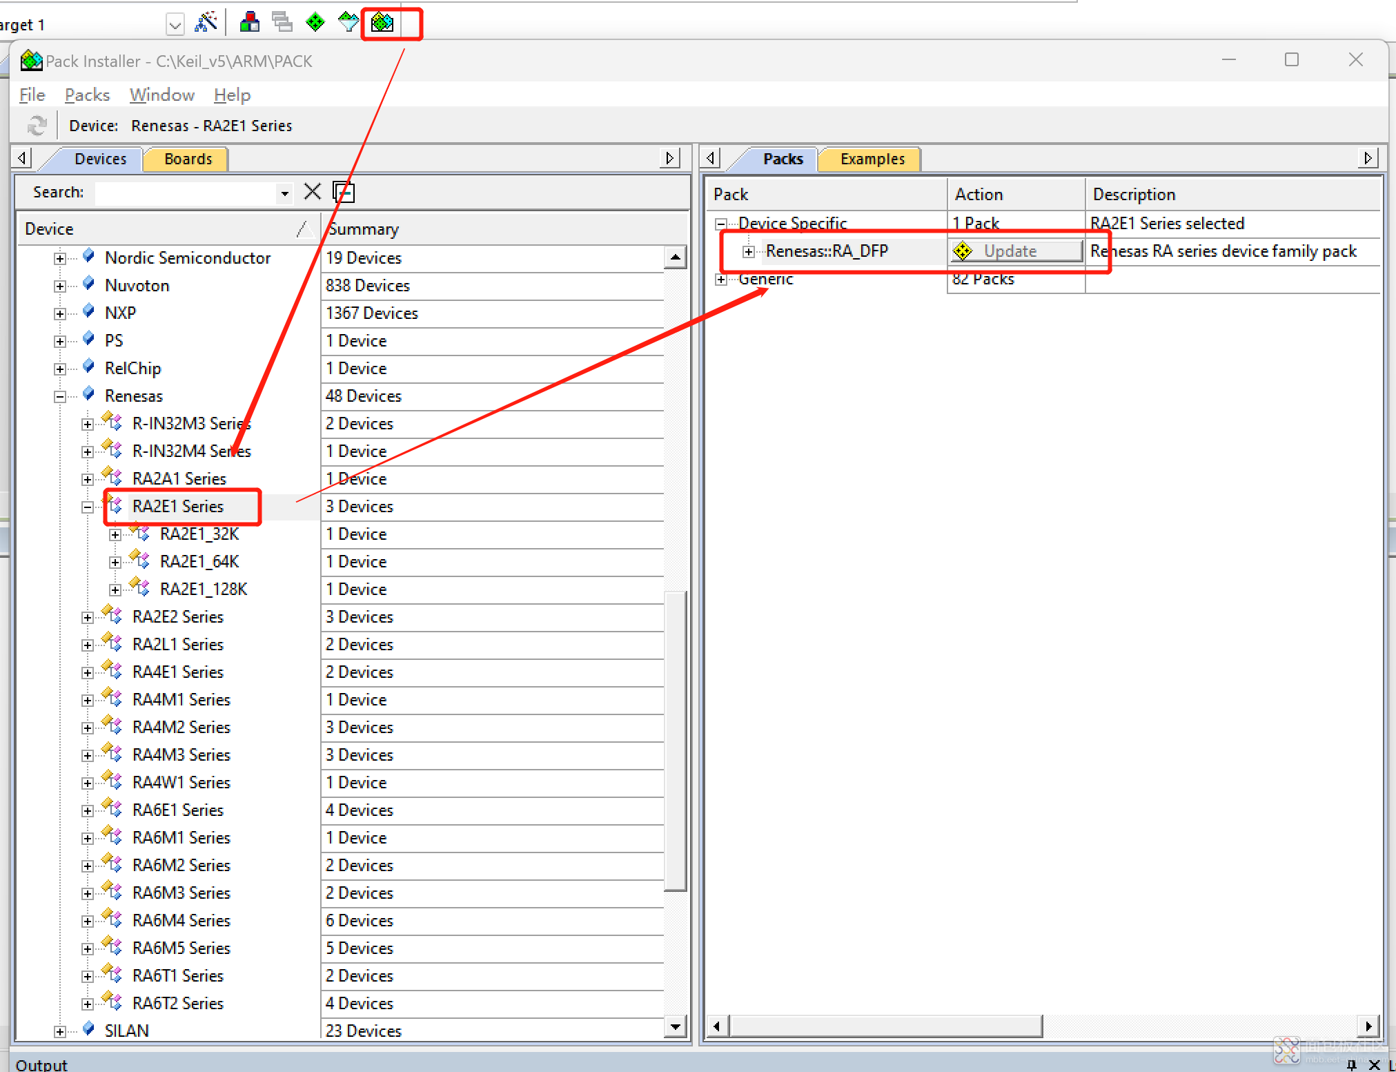
Task: Click the Summary column header
Action: coord(504,228)
